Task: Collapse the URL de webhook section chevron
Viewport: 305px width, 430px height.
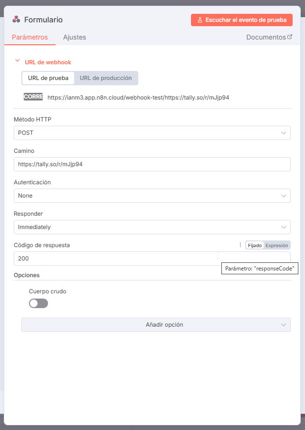Action: pos(18,60)
